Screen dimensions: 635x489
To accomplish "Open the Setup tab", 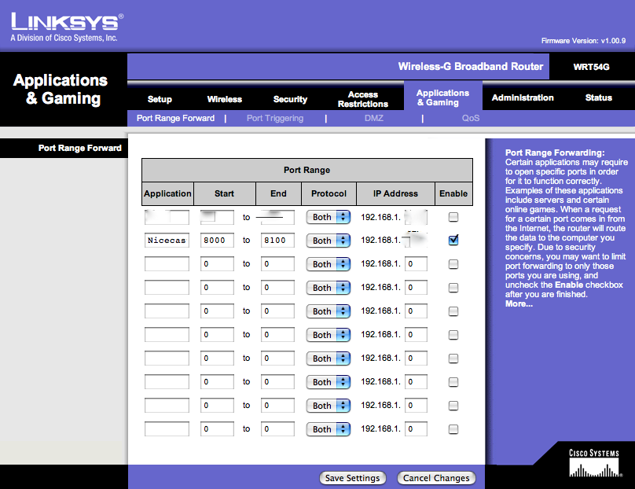I will [160, 99].
